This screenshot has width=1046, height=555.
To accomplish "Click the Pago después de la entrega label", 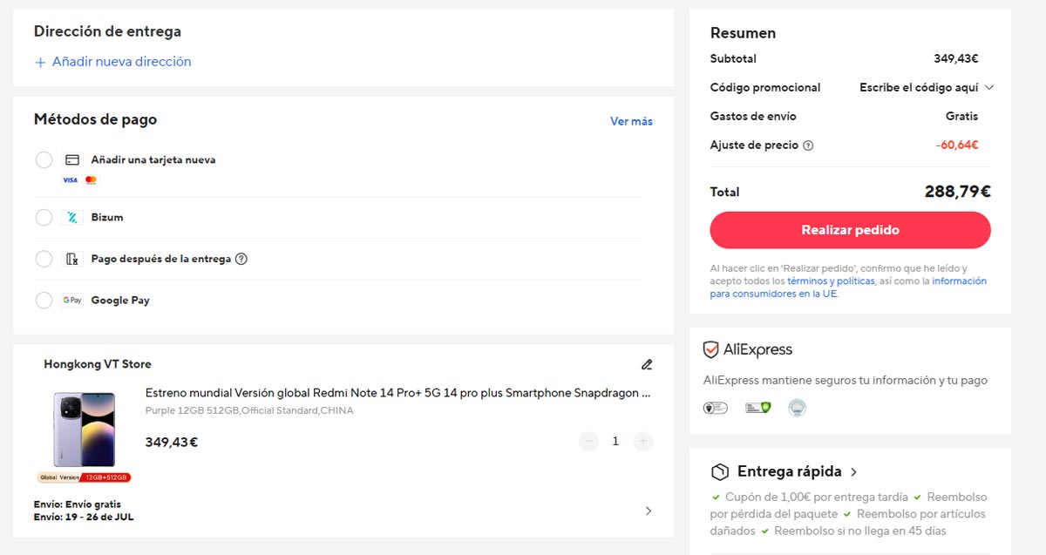I will 161,259.
